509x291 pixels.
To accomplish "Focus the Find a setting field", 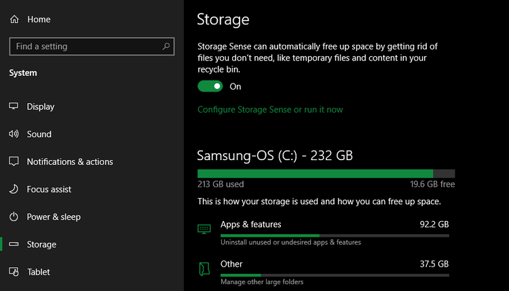I will (85, 47).
